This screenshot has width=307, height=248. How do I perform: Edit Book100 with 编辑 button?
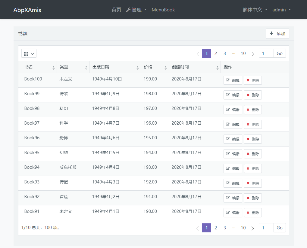[233, 80]
